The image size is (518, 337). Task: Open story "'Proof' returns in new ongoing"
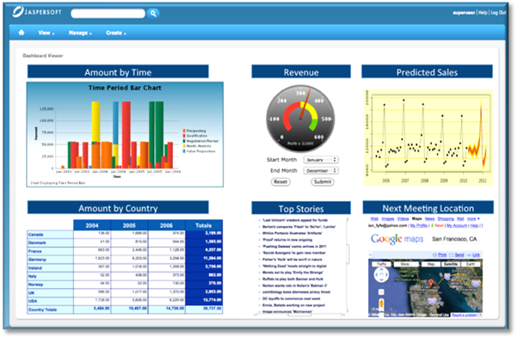[287, 240]
